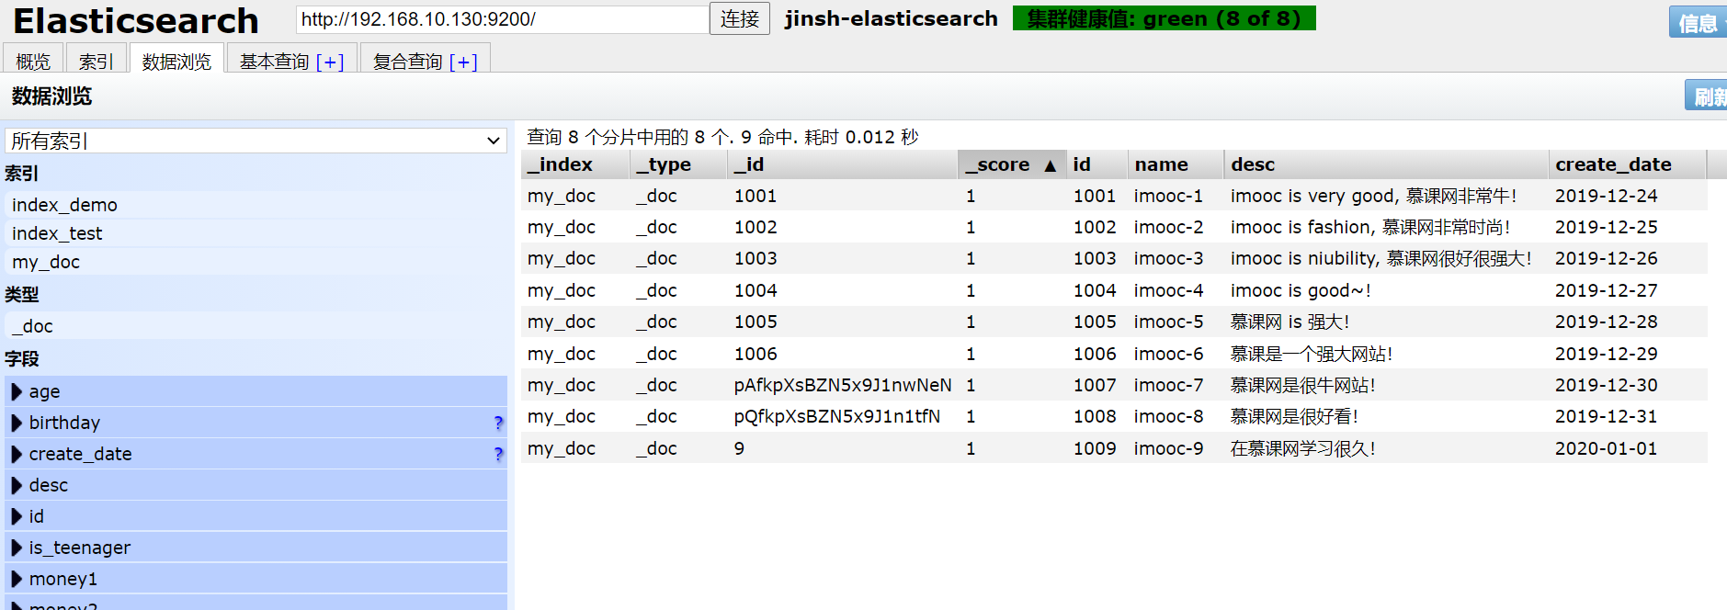Switch to the 概览 tab
This screenshot has height=610, width=1727.
pos(33,61)
